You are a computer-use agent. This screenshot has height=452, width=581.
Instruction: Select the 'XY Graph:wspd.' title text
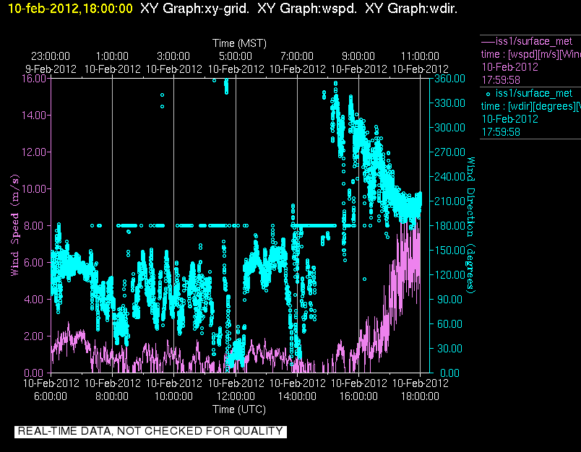[x=307, y=8]
